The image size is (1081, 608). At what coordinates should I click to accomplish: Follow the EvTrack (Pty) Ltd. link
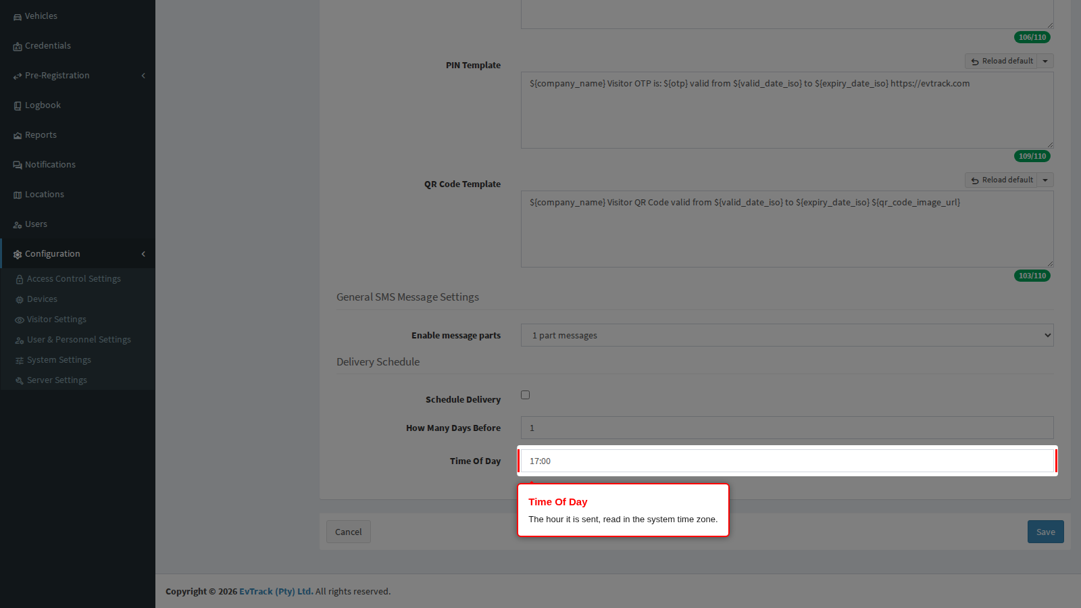point(276,591)
